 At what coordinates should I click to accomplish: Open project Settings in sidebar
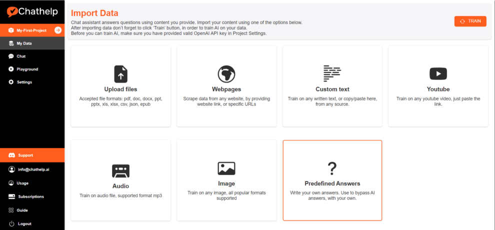point(24,82)
